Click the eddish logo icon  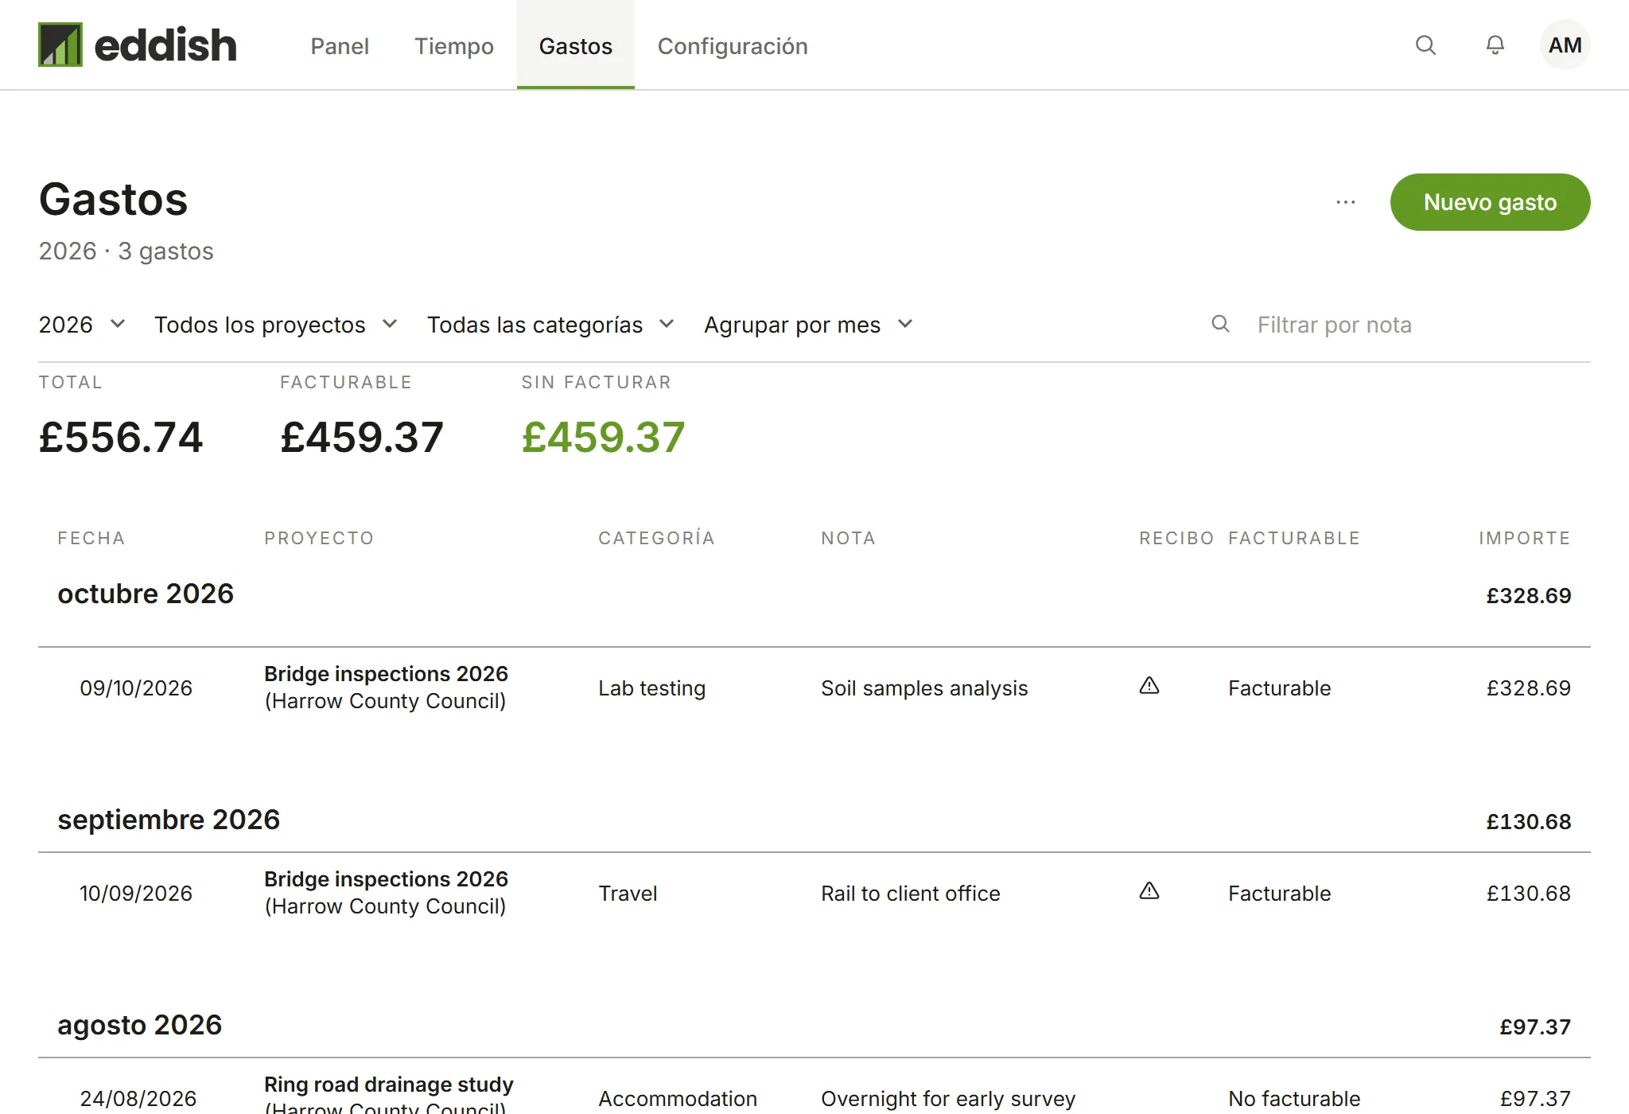point(60,45)
